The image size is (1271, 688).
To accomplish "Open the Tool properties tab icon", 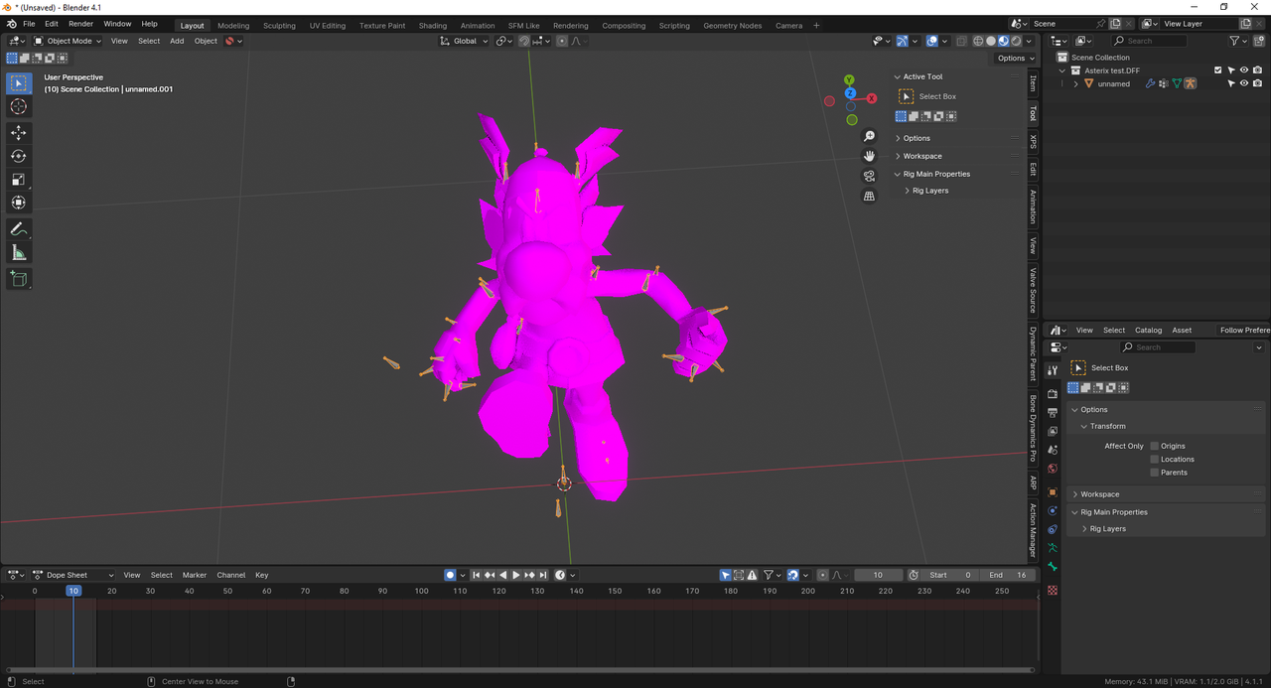I will [x=1053, y=368].
